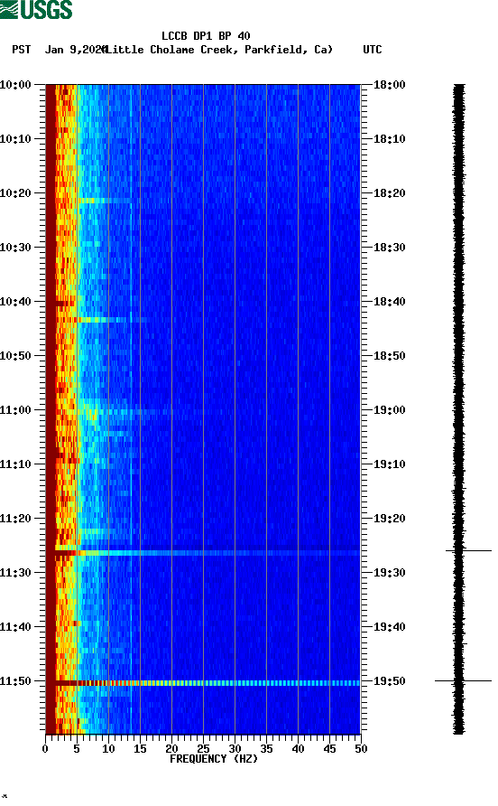498x806 pixels.
Task: Click the 11:30 PST time label
Action: [x=15, y=573]
